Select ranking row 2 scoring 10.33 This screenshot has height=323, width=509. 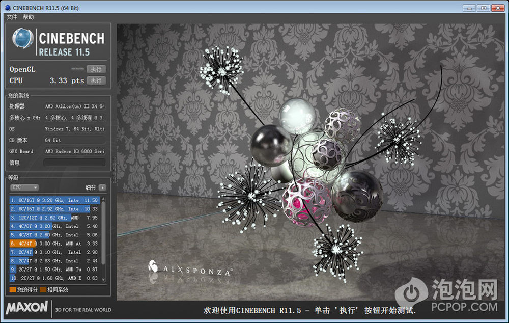tap(54, 209)
